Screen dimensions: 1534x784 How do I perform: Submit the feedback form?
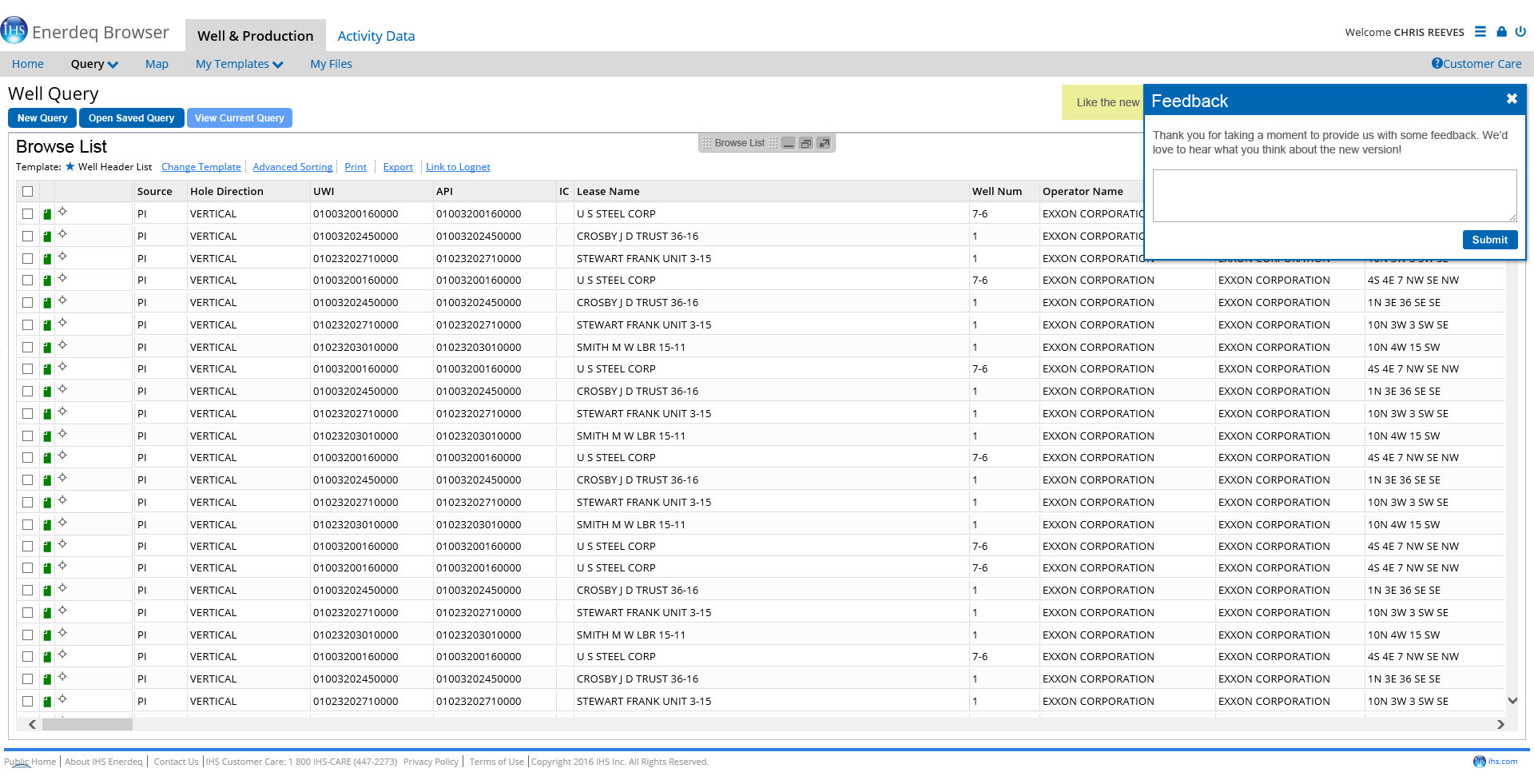(1490, 240)
